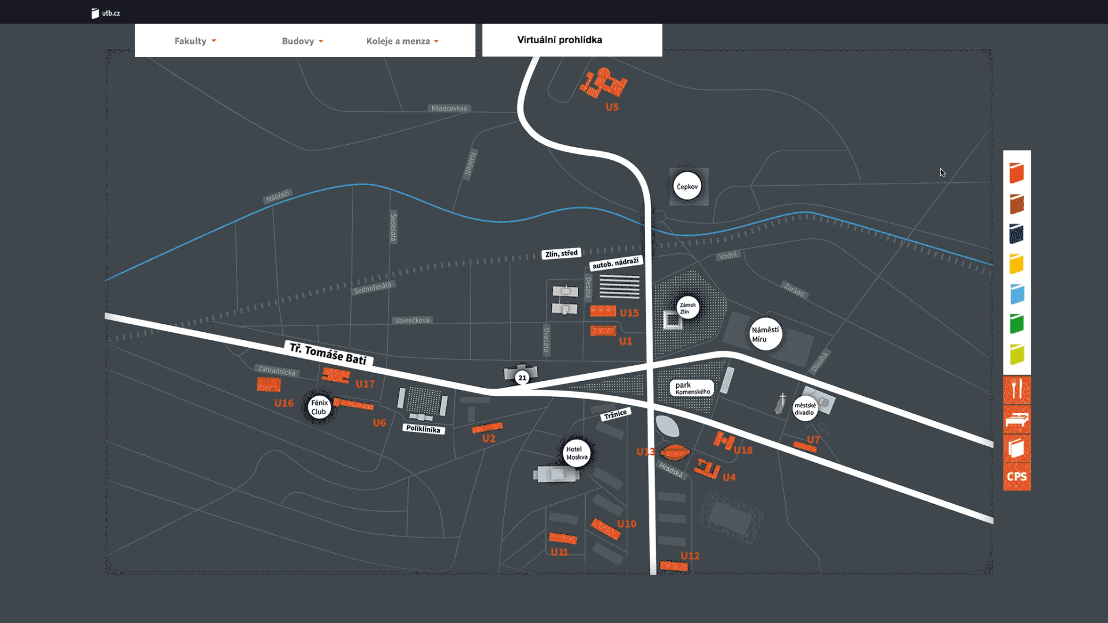This screenshot has height=623, width=1108.
Task: Click the brown book faculty icon
Action: [1016, 204]
